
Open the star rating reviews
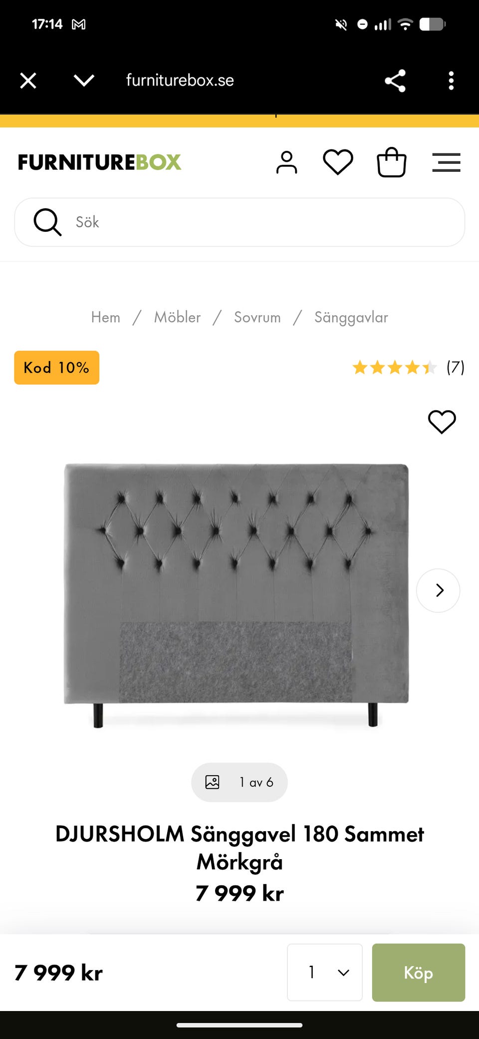click(408, 368)
